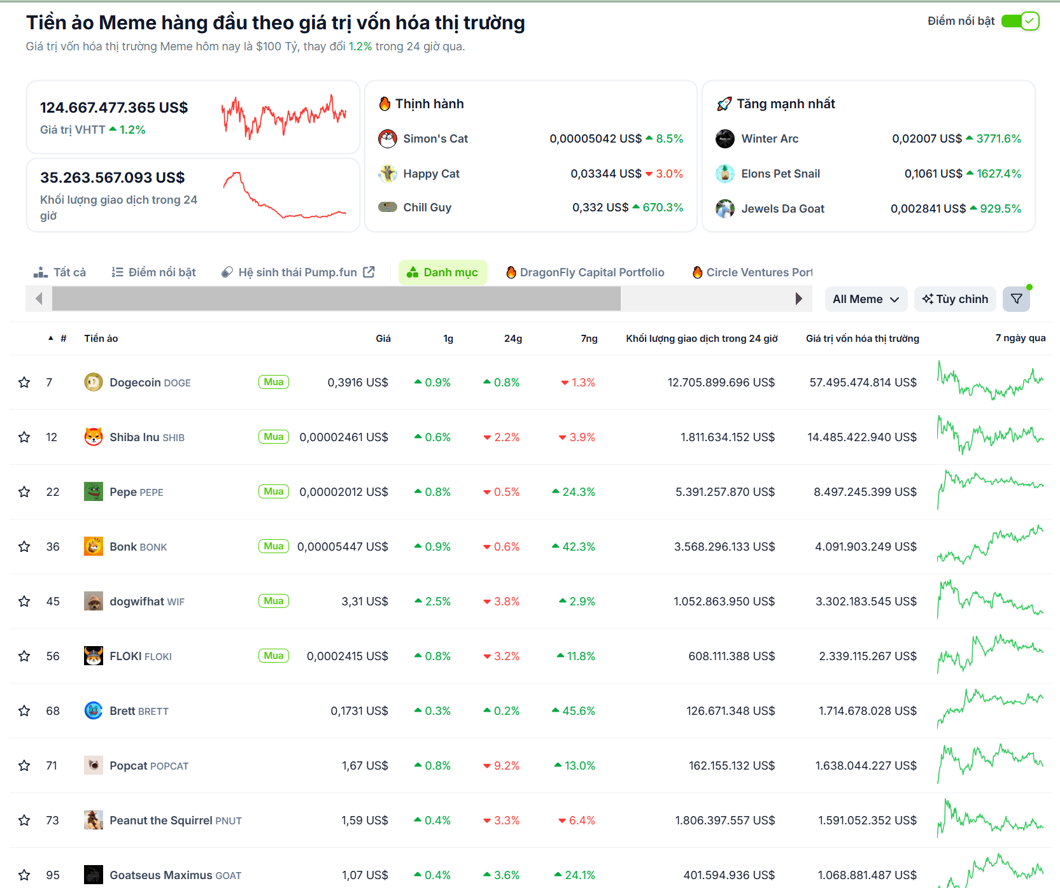
Task: Select the Tất cả tab
Action: (x=59, y=272)
